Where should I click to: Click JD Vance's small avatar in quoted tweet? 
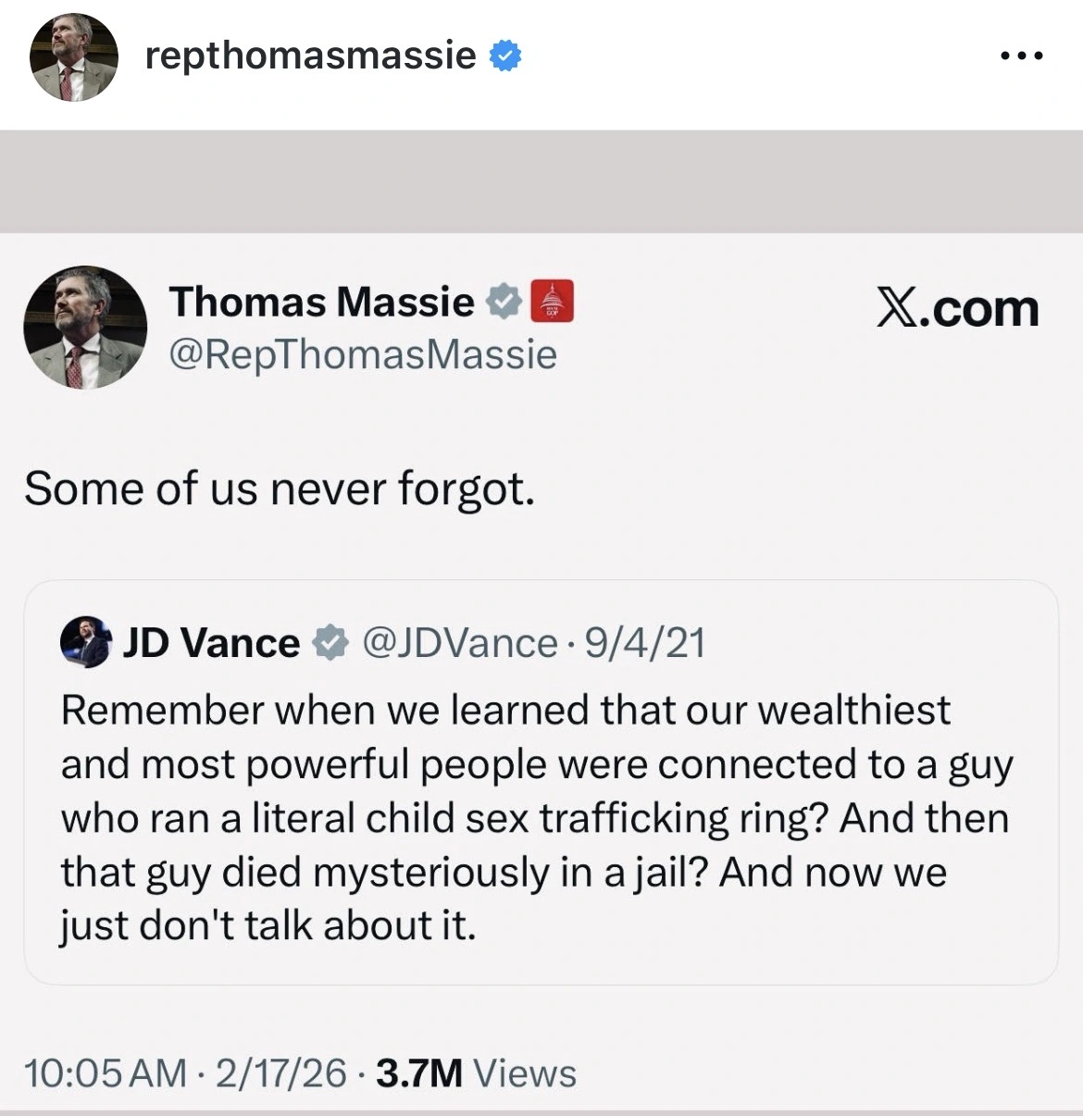(x=85, y=641)
